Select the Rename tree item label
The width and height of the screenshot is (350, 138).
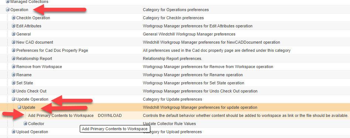tap(24, 75)
